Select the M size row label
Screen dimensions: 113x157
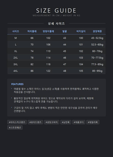(x=16, y=38)
